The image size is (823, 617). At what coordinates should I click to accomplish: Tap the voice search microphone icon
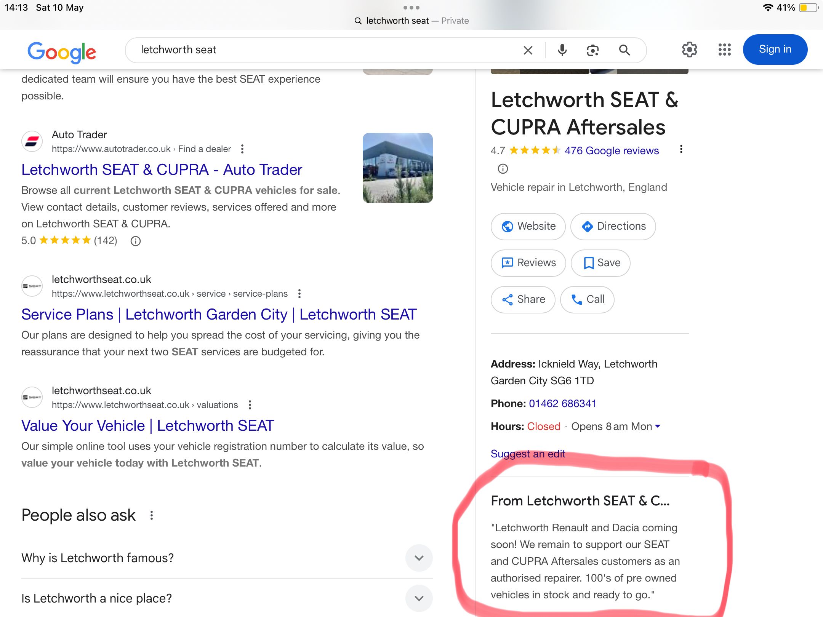[562, 50]
